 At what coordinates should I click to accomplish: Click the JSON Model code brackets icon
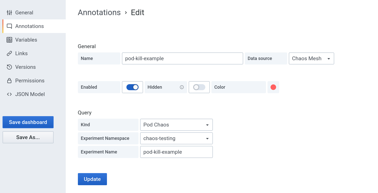click(x=9, y=94)
